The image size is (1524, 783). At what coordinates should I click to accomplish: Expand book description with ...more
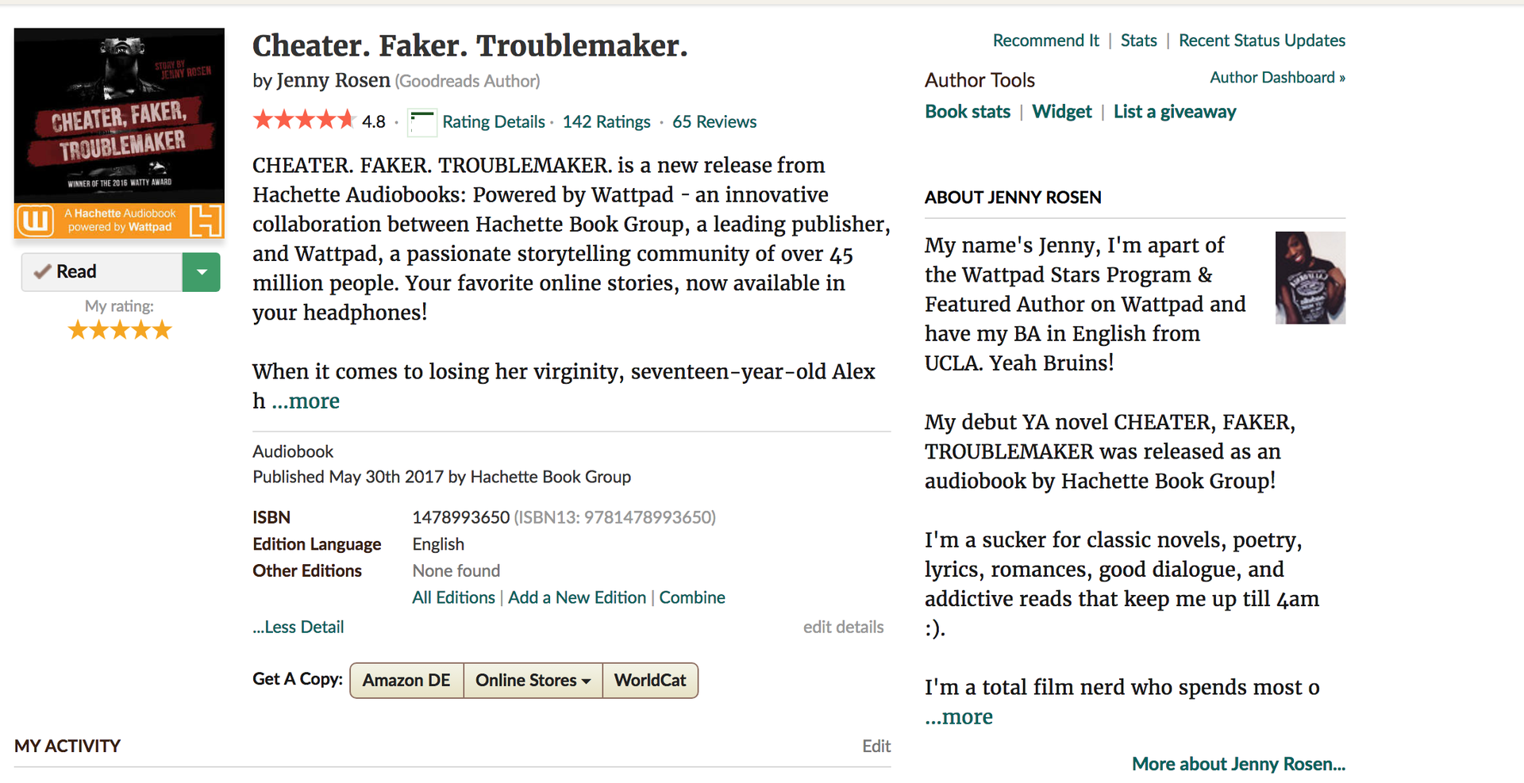[306, 401]
